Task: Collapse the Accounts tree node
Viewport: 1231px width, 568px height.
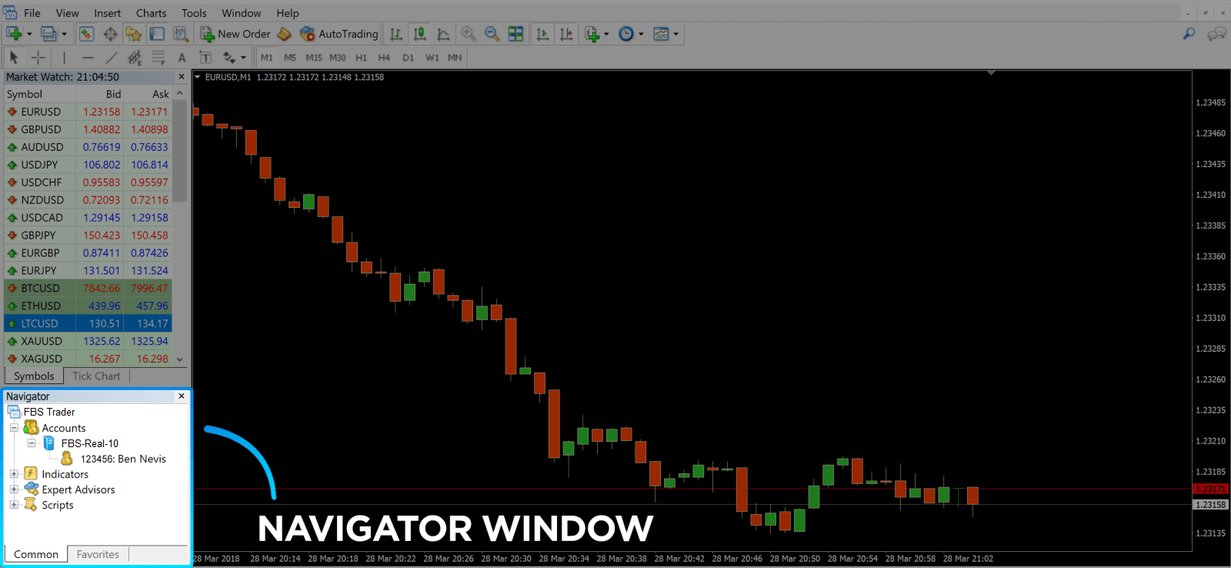Action: (x=14, y=428)
